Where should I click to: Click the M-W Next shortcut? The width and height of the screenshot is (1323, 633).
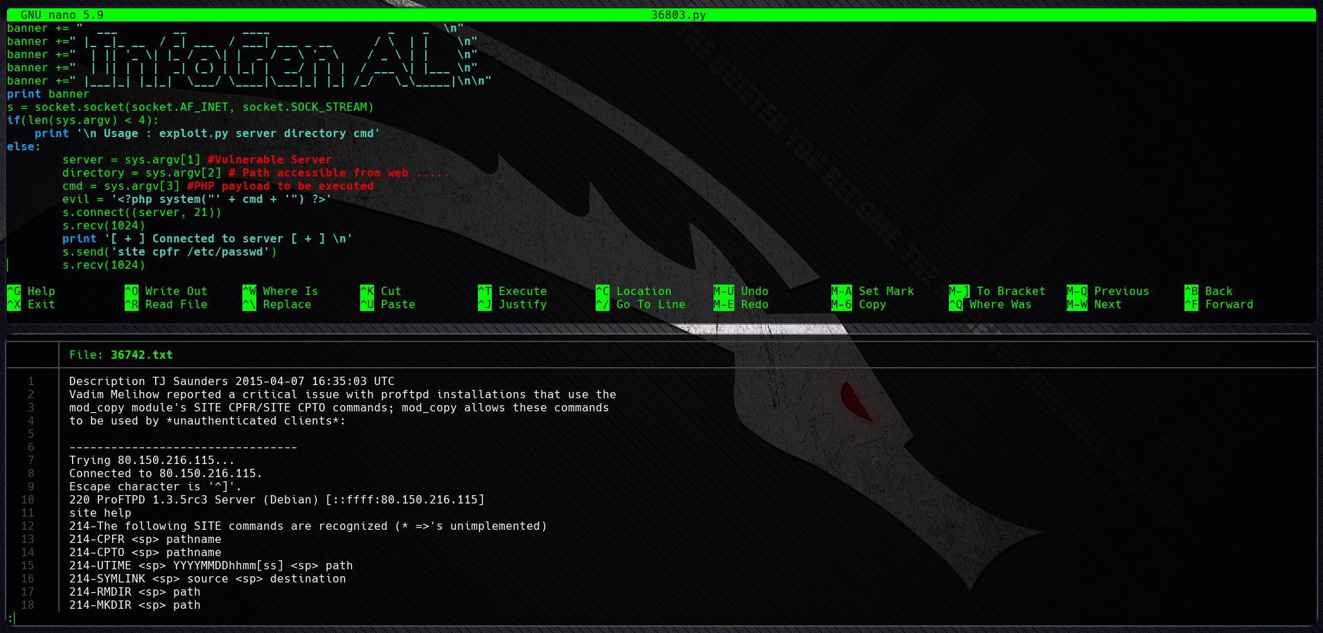(1094, 304)
